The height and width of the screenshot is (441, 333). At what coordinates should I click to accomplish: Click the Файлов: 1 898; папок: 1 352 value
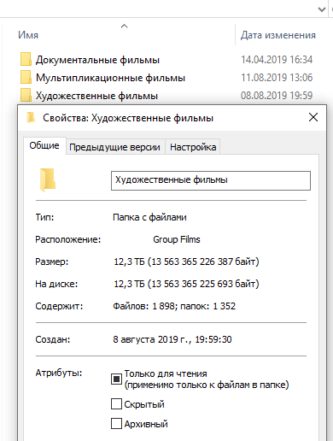pos(174,306)
